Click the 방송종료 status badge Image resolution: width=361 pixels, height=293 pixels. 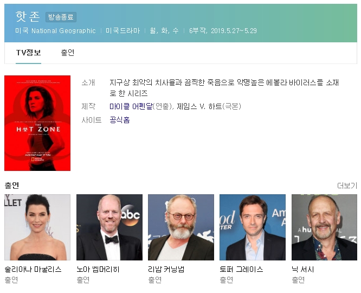pyautogui.click(x=61, y=17)
